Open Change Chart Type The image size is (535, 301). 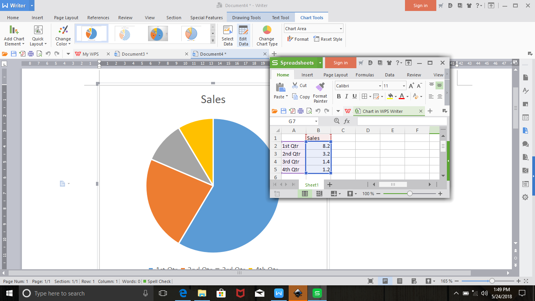[x=266, y=34]
